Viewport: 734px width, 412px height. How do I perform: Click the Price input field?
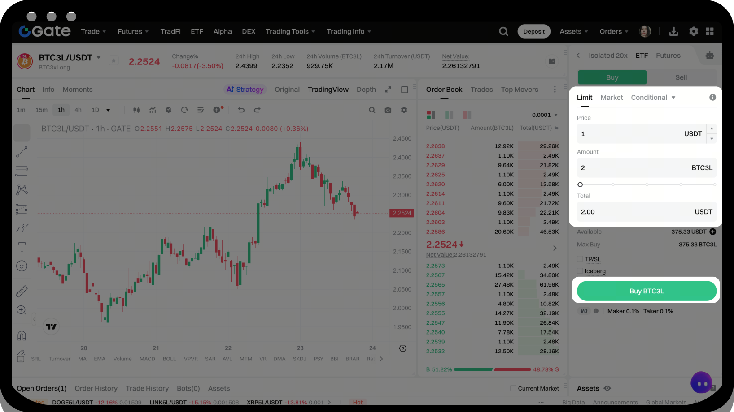point(628,134)
